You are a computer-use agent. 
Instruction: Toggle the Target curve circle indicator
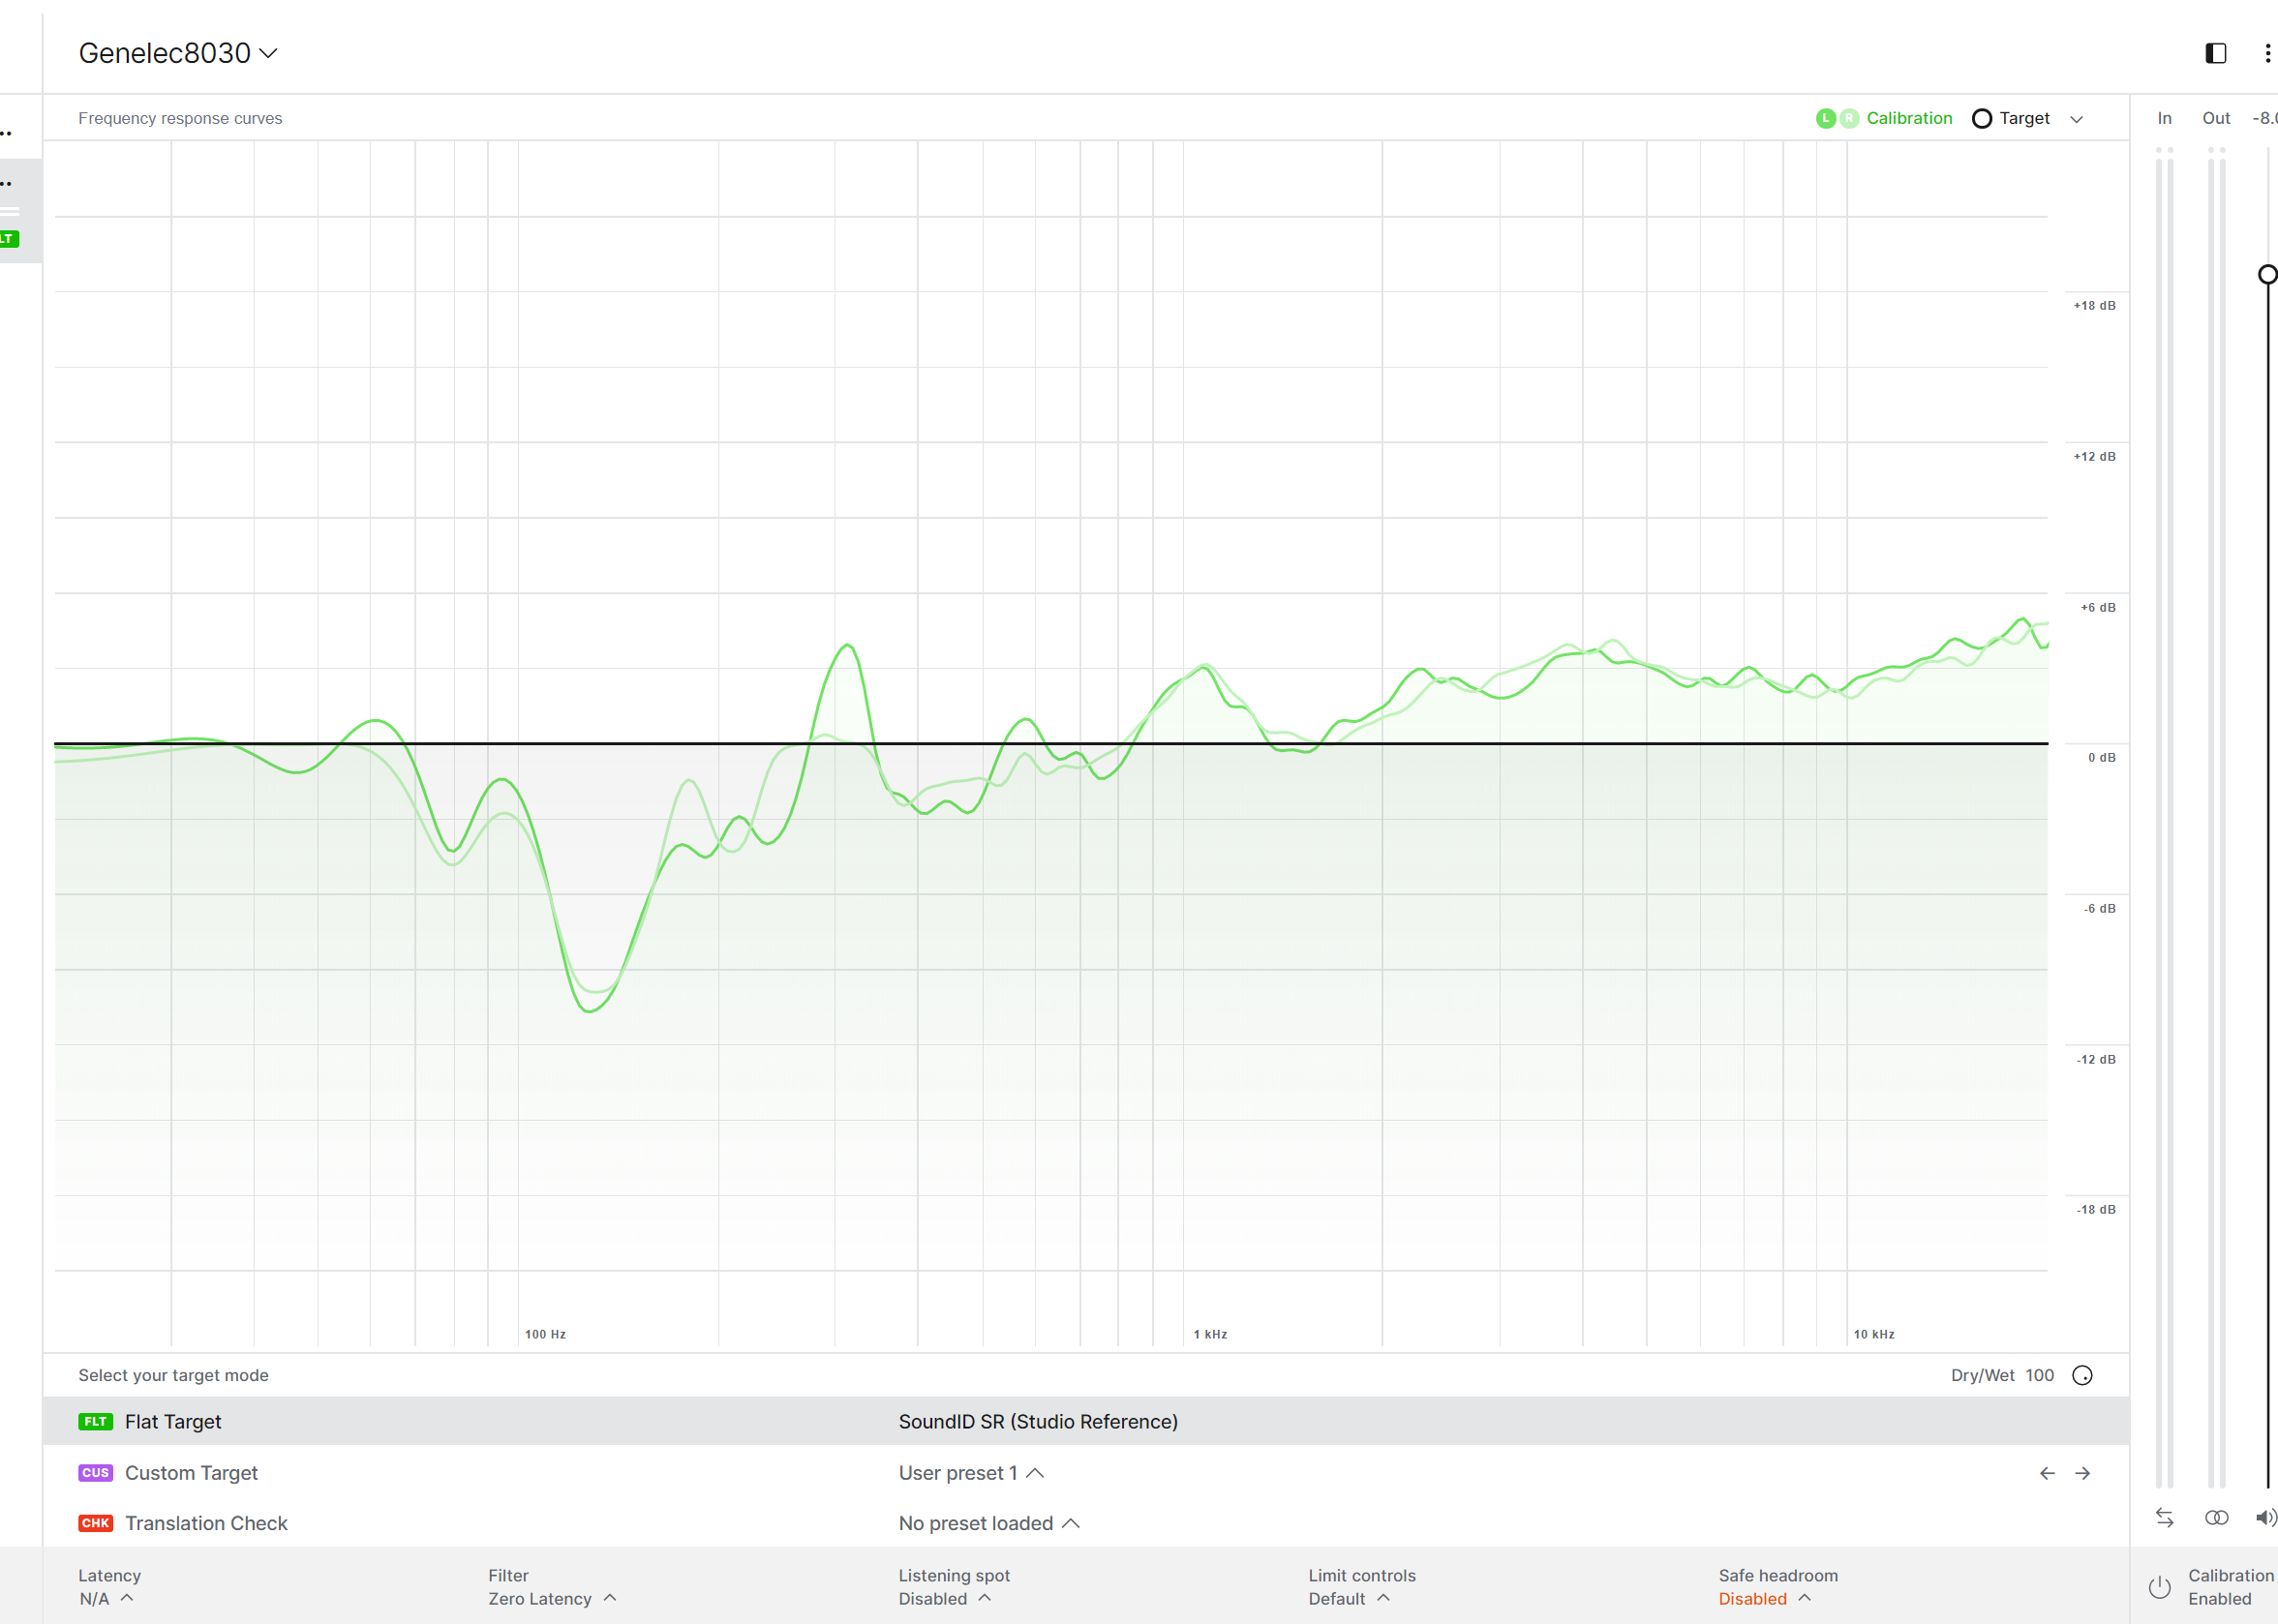[x=1981, y=118]
